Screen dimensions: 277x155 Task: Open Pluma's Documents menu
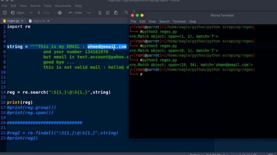tap(63, 6)
